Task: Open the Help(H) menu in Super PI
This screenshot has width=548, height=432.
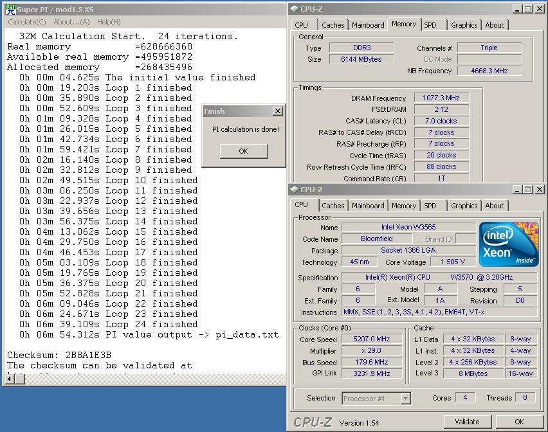Action: (x=109, y=22)
